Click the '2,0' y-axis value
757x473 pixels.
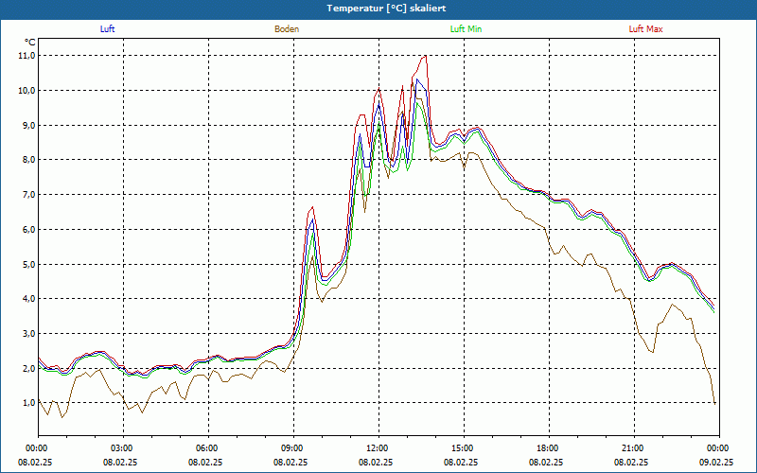point(29,368)
